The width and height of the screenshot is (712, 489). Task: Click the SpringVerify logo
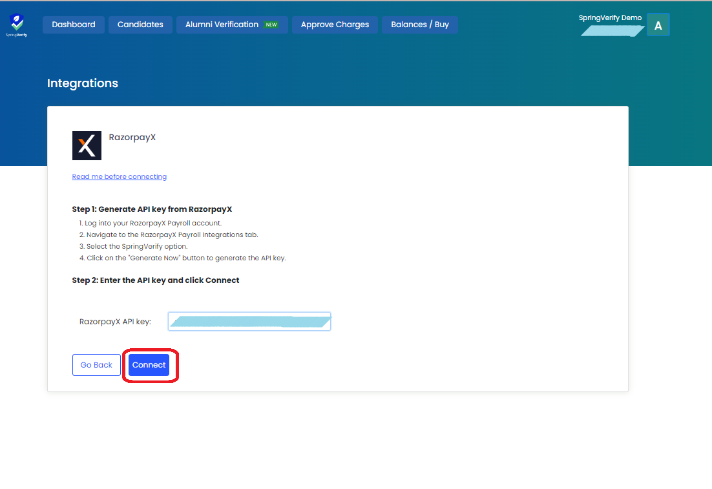click(17, 25)
